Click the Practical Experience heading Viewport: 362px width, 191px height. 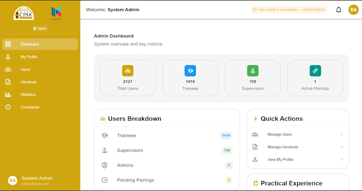(292, 184)
